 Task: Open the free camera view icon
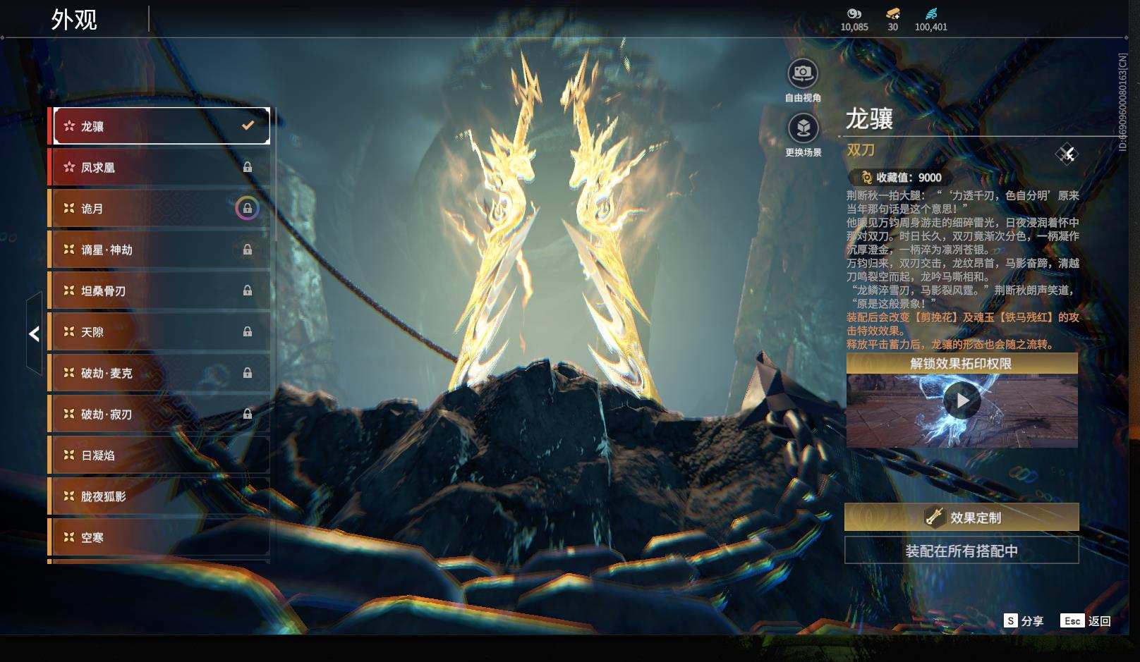pos(803,73)
